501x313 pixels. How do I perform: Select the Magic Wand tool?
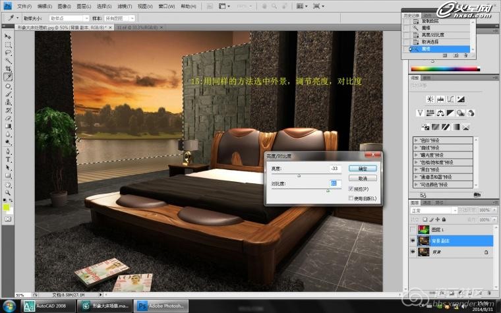pyautogui.click(x=8, y=61)
